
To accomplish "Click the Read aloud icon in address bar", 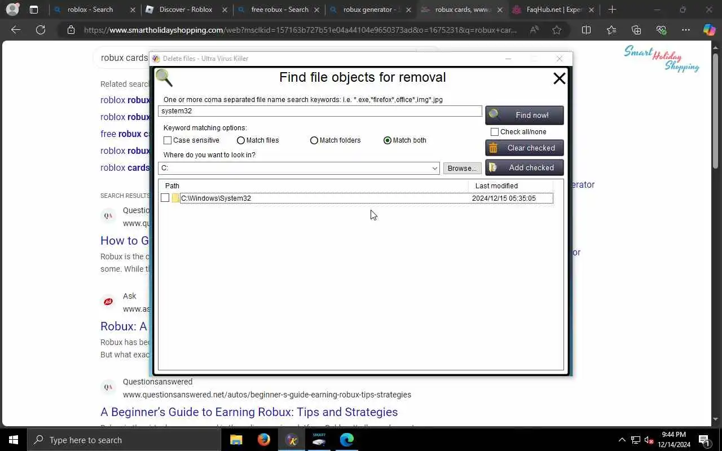I will click(534, 30).
